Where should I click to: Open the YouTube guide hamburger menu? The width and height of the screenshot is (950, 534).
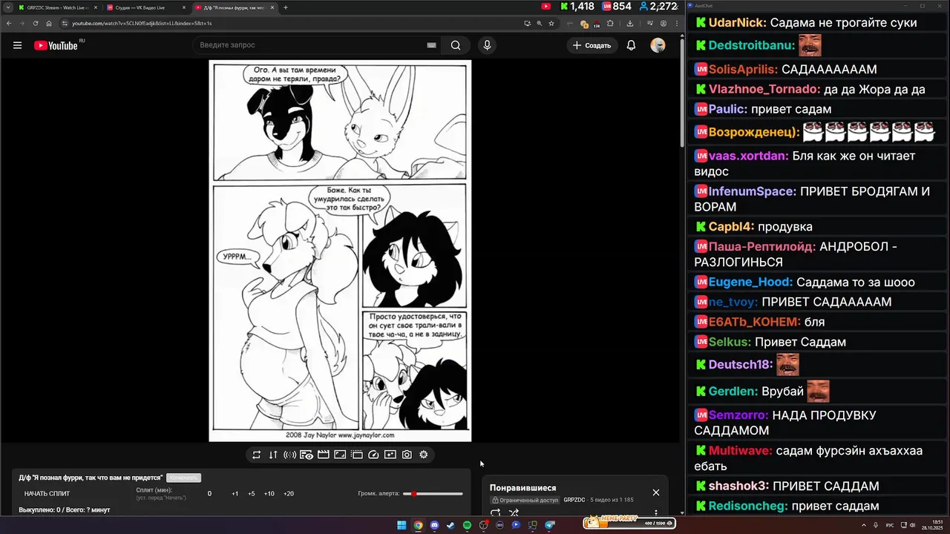pyautogui.click(x=17, y=45)
